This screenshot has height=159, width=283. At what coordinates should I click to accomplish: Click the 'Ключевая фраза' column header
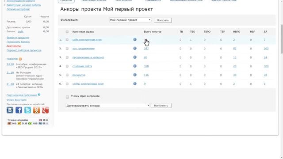(x=83, y=32)
